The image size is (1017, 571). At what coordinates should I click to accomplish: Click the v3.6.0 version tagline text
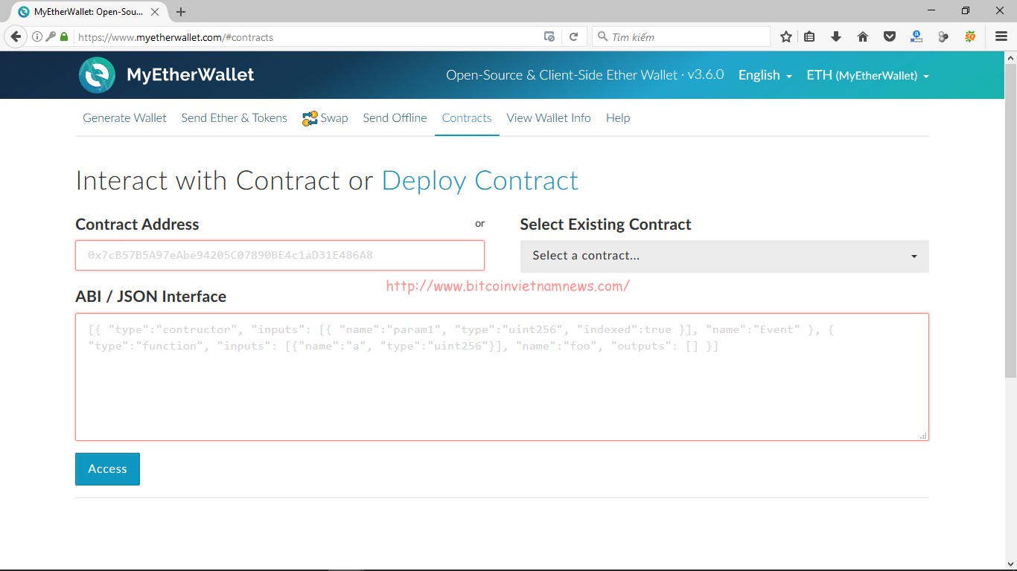[584, 75]
